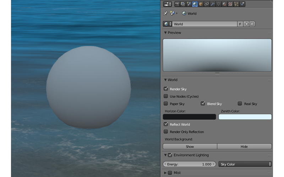Browse world data with globe dropdown
This screenshot has width=284, height=177.
[x=168, y=24]
